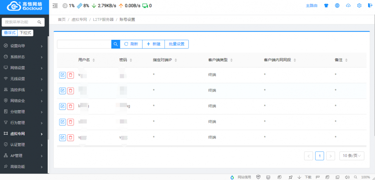The width and height of the screenshot is (375, 180).
Task: Click the cloud upload icon in header
Action: pos(348,6)
